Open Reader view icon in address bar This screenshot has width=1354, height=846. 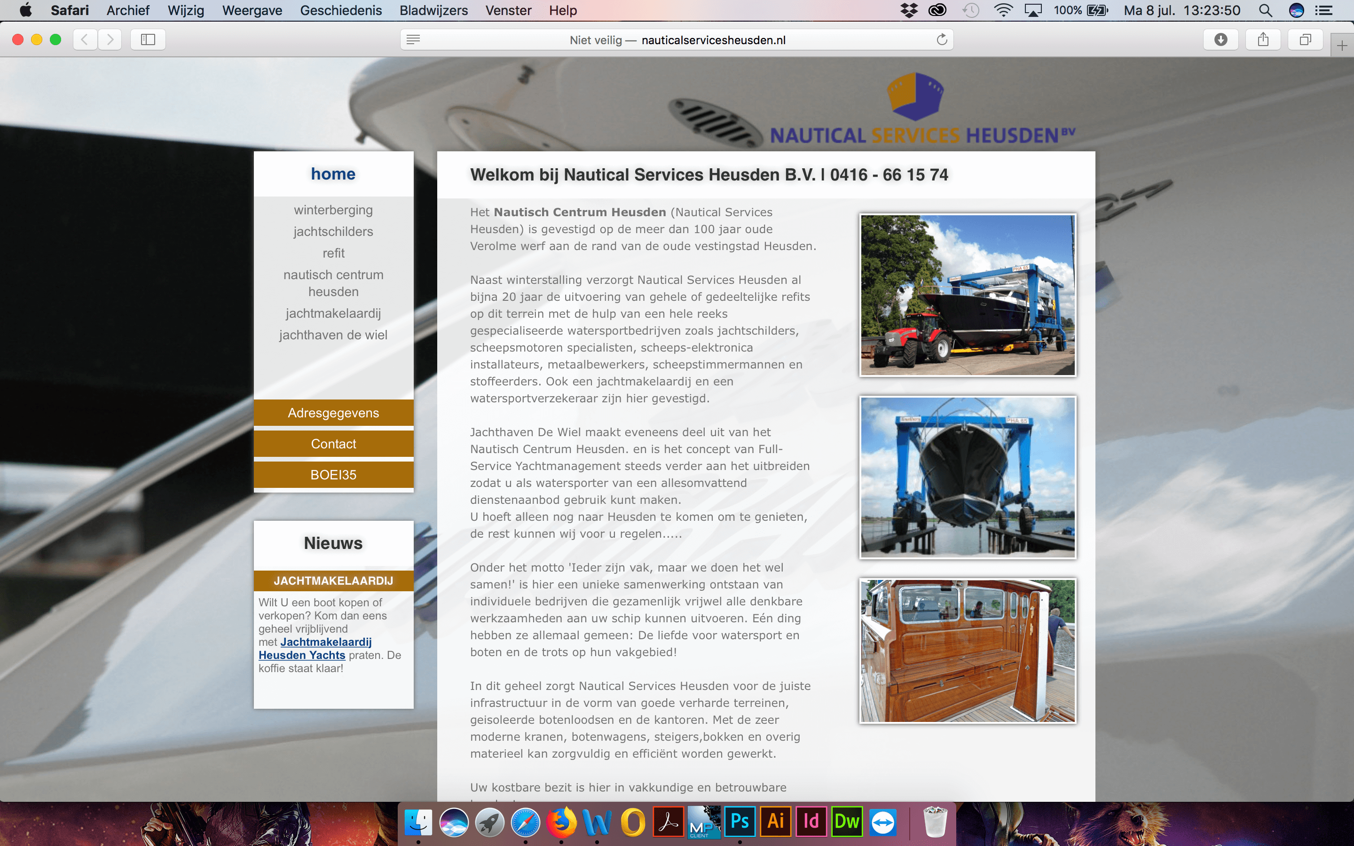[x=413, y=39]
